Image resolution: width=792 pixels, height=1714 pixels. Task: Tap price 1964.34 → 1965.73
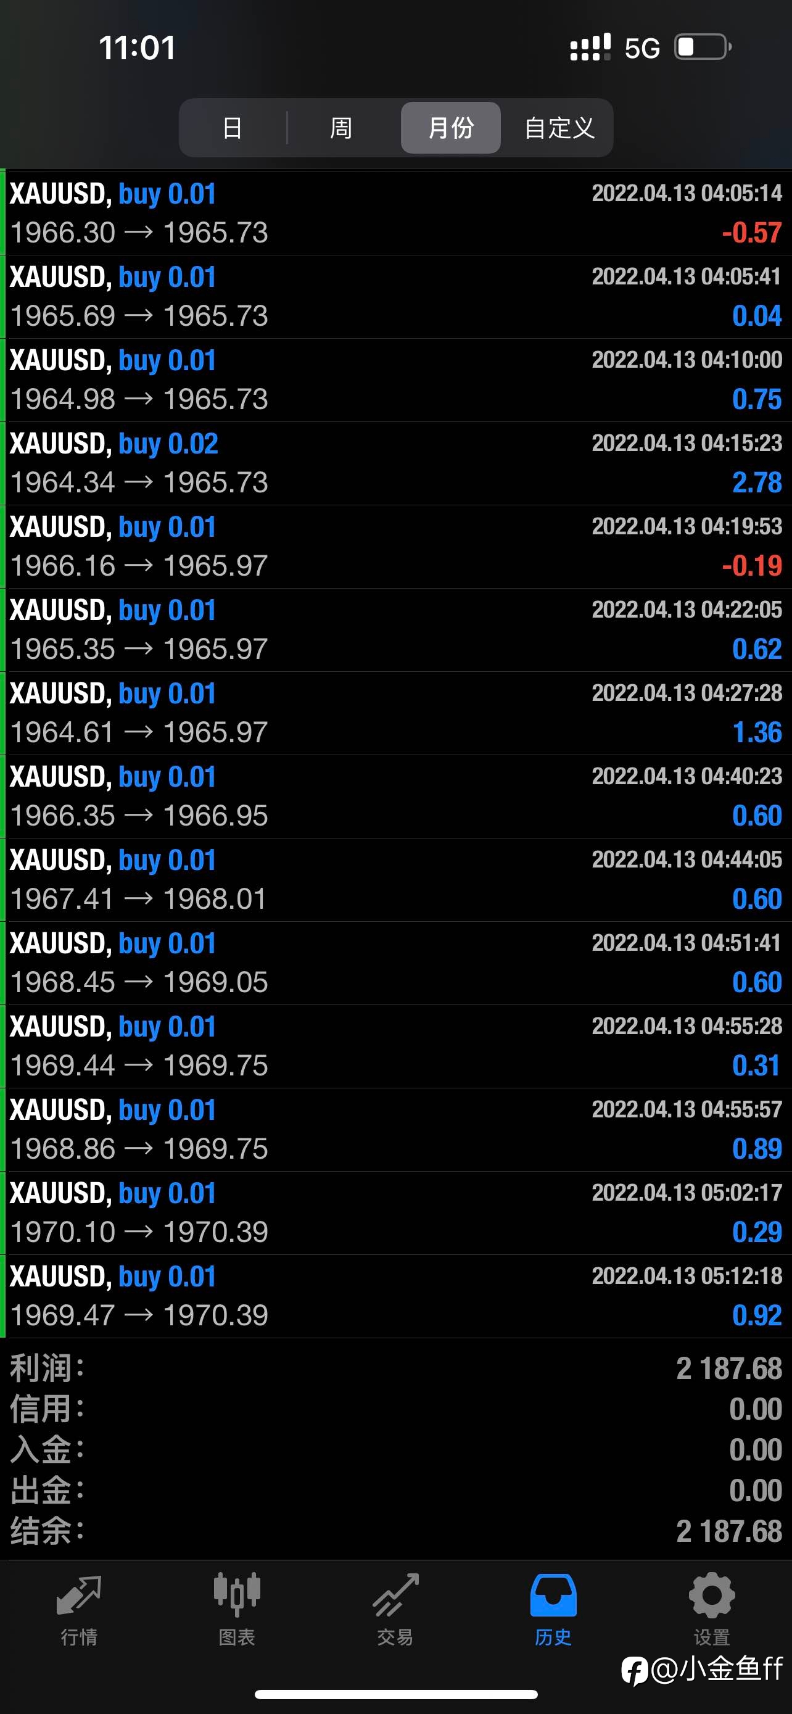click(139, 482)
